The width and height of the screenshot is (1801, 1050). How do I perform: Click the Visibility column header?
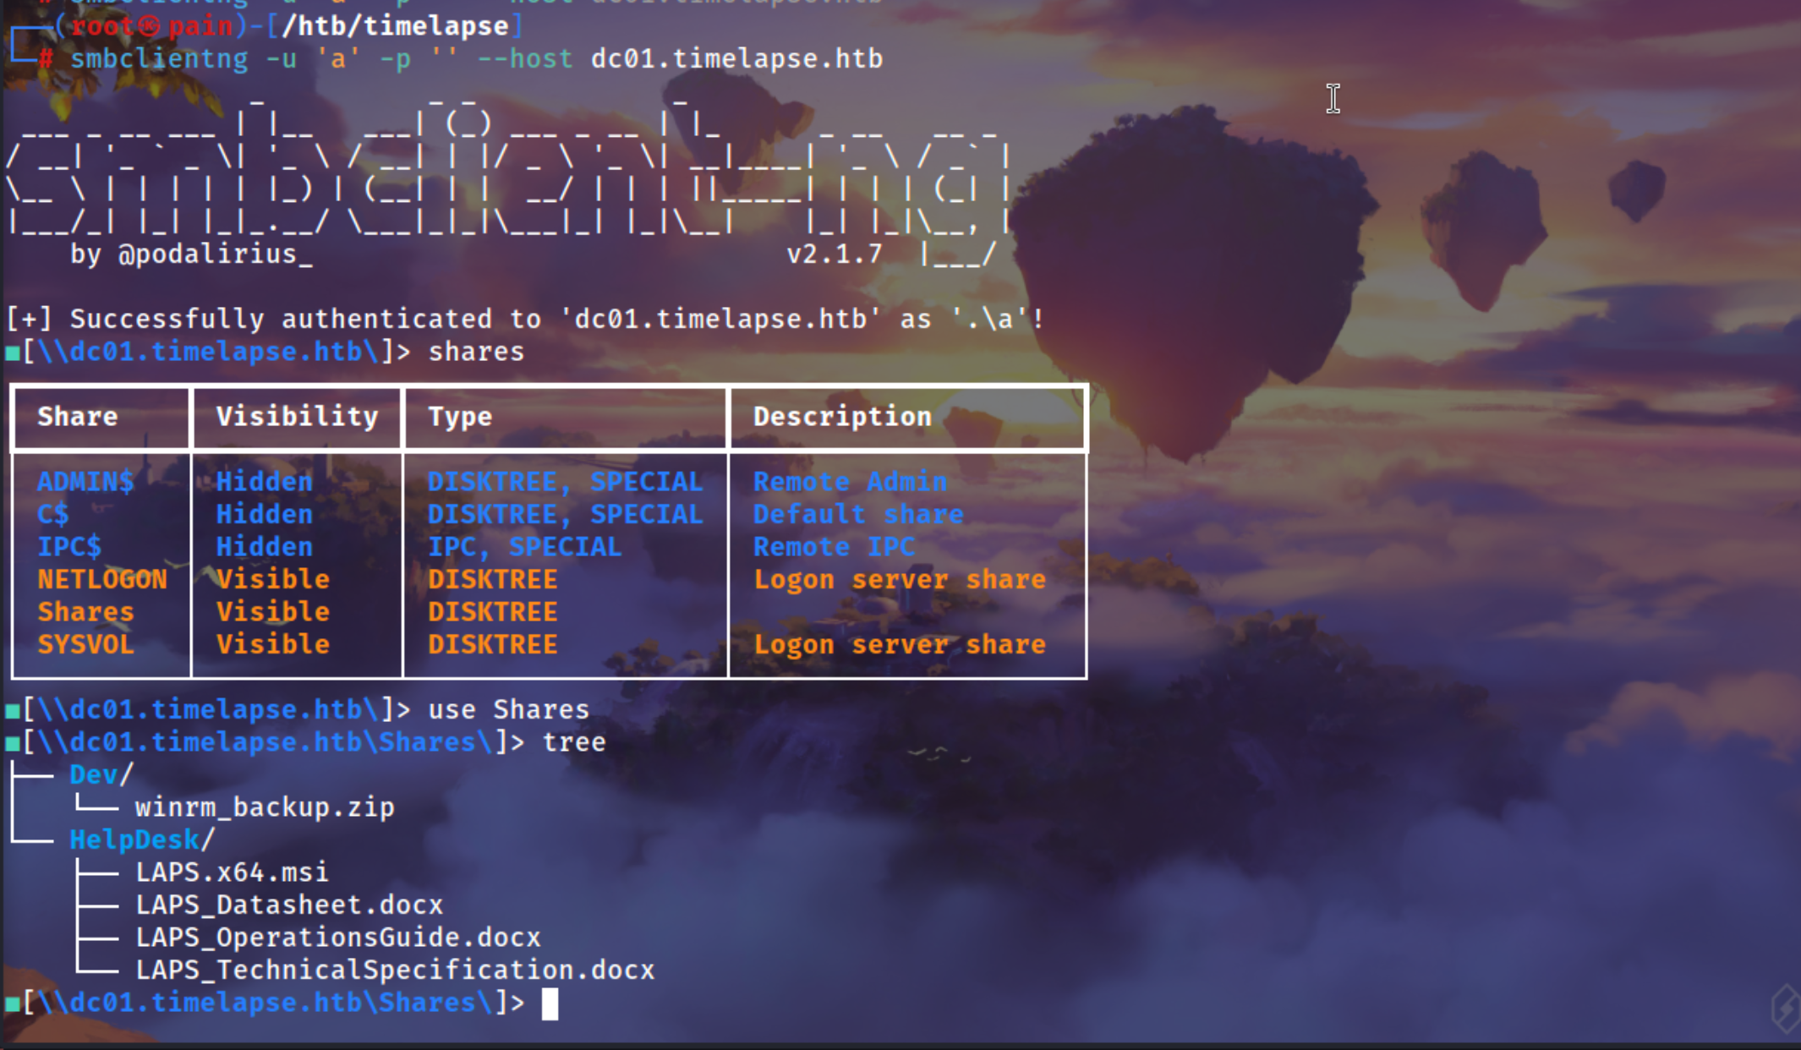click(297, 416)
